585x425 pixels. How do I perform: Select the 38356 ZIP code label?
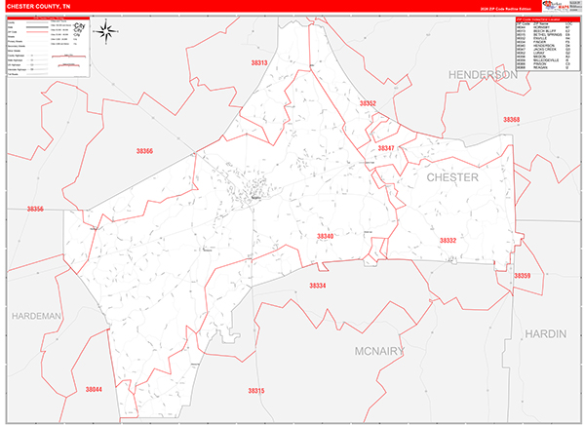click(x=35, y=209)
